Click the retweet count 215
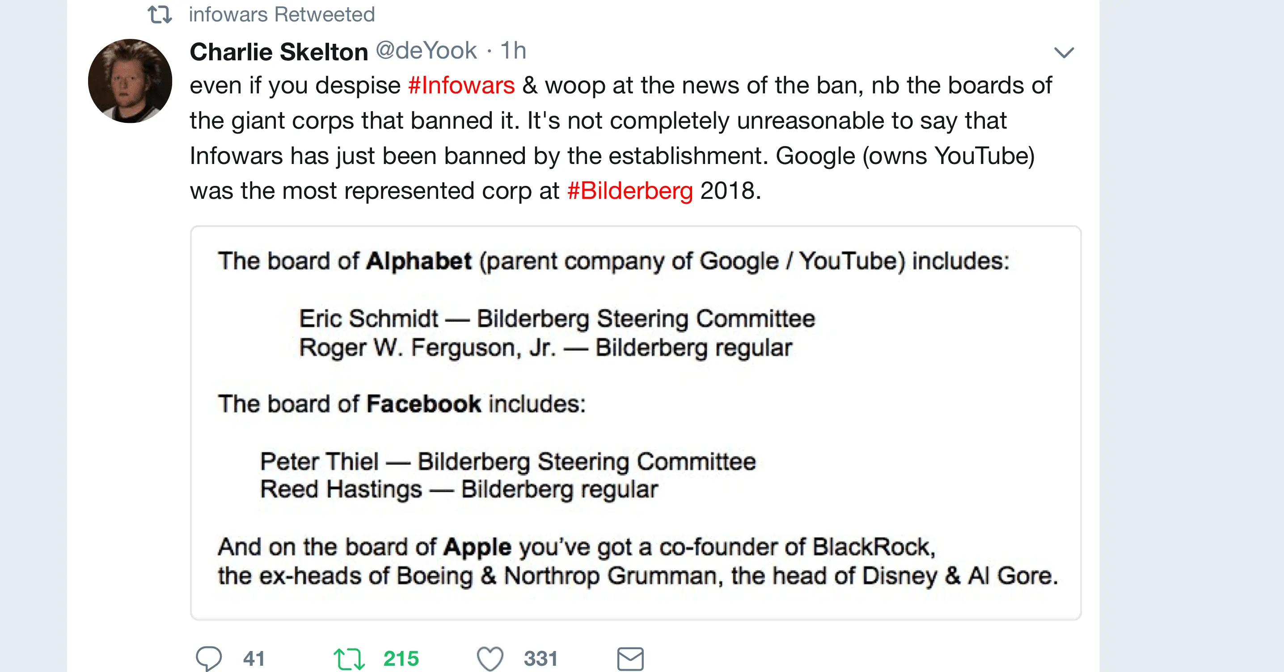 (401, 659)
